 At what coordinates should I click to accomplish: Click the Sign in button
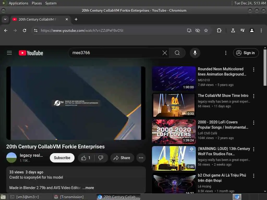(246, 53)
